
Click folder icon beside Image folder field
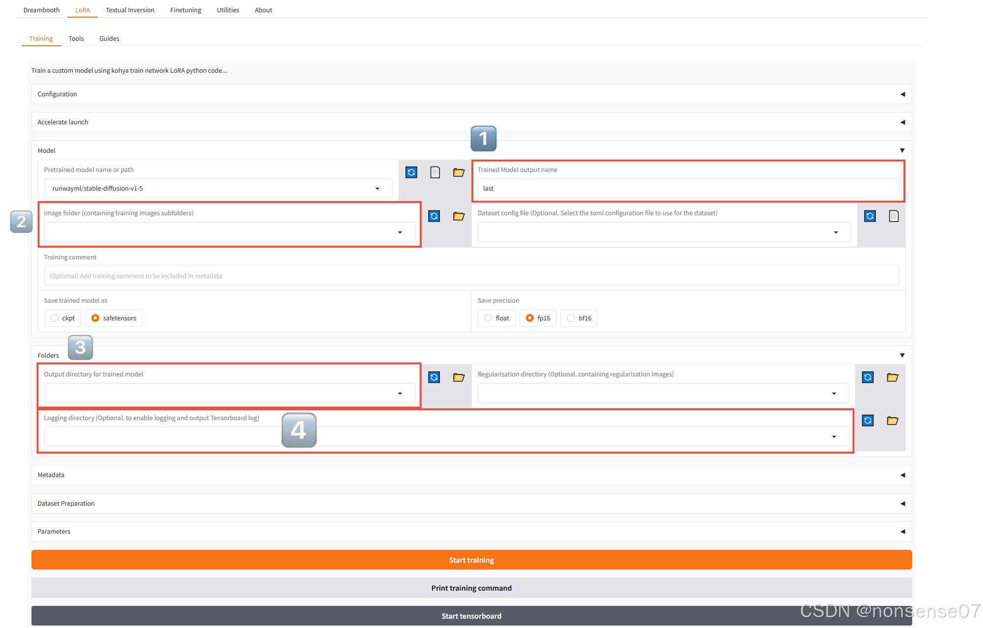[459, 216]
